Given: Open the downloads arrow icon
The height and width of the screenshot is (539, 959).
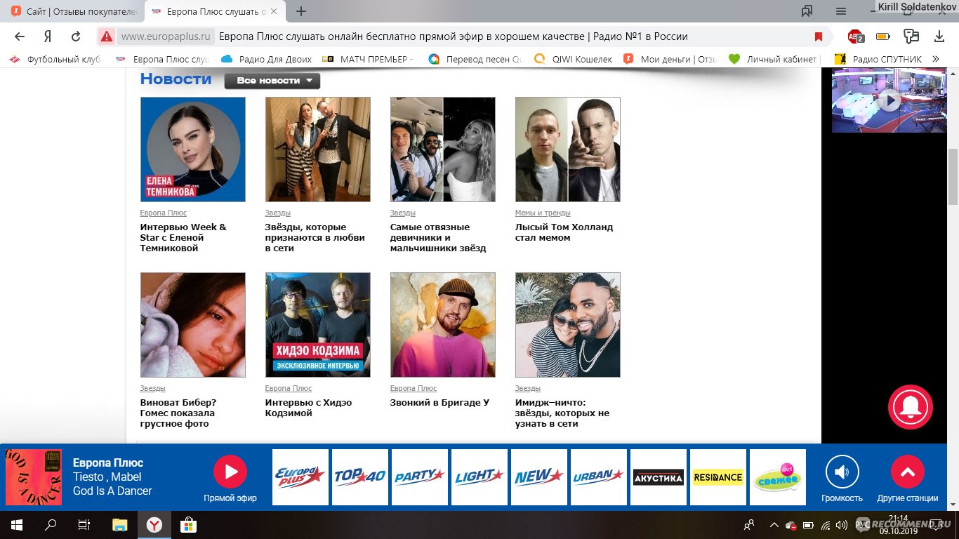Looking at the screenshot, I should 939,36.
